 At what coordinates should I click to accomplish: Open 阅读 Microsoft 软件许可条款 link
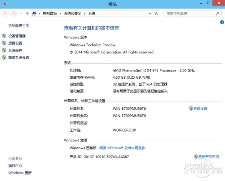click(122, 148)
